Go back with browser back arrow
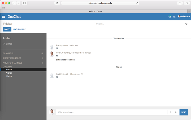191x120 pixels. [14, 3]
